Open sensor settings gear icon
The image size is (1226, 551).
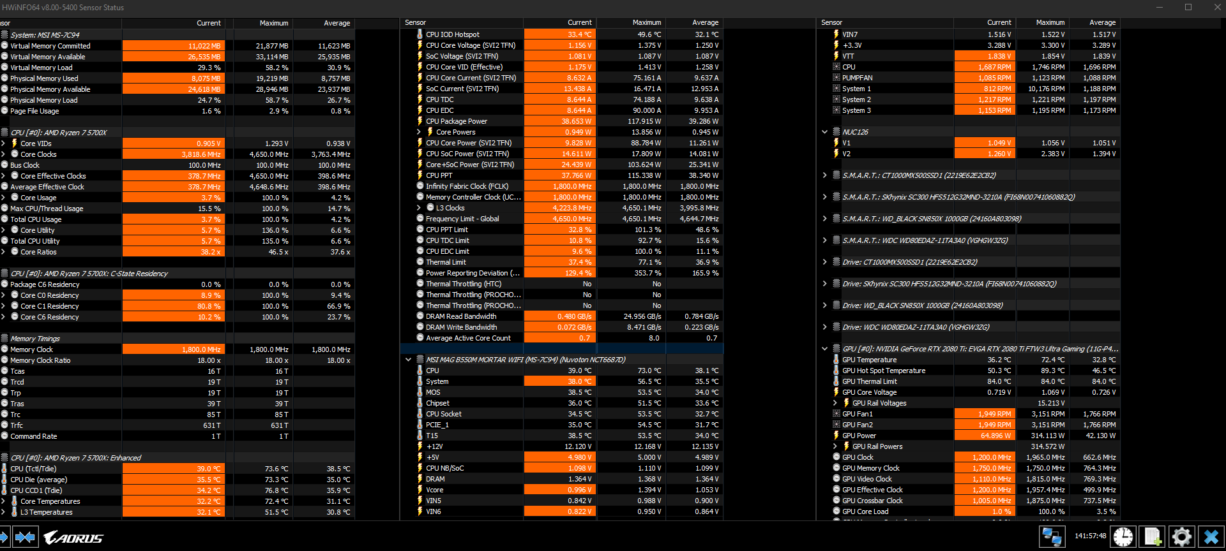pyautogui.click(x=1181, y=537)
